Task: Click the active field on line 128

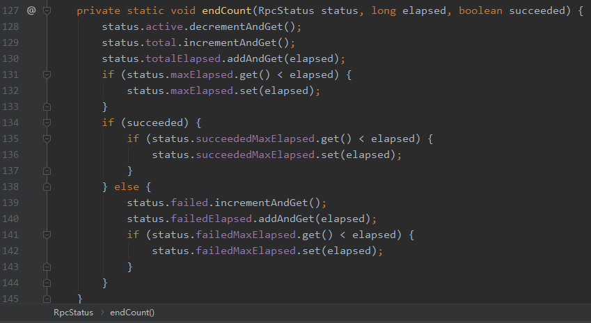Action: tap(164, 26)
